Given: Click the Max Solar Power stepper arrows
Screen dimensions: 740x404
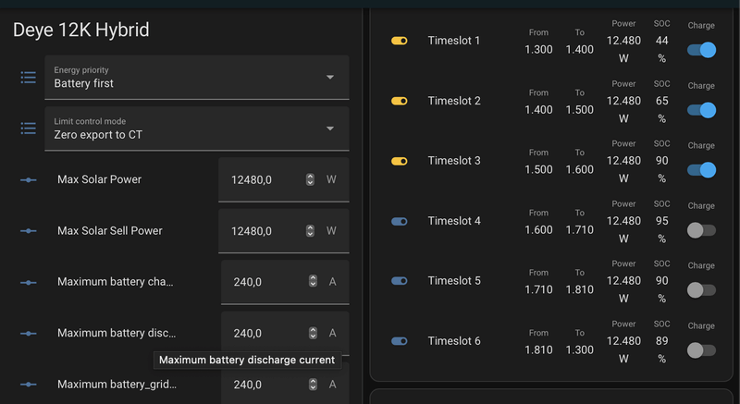Looking at the screenshot, I should pos(310,179).
